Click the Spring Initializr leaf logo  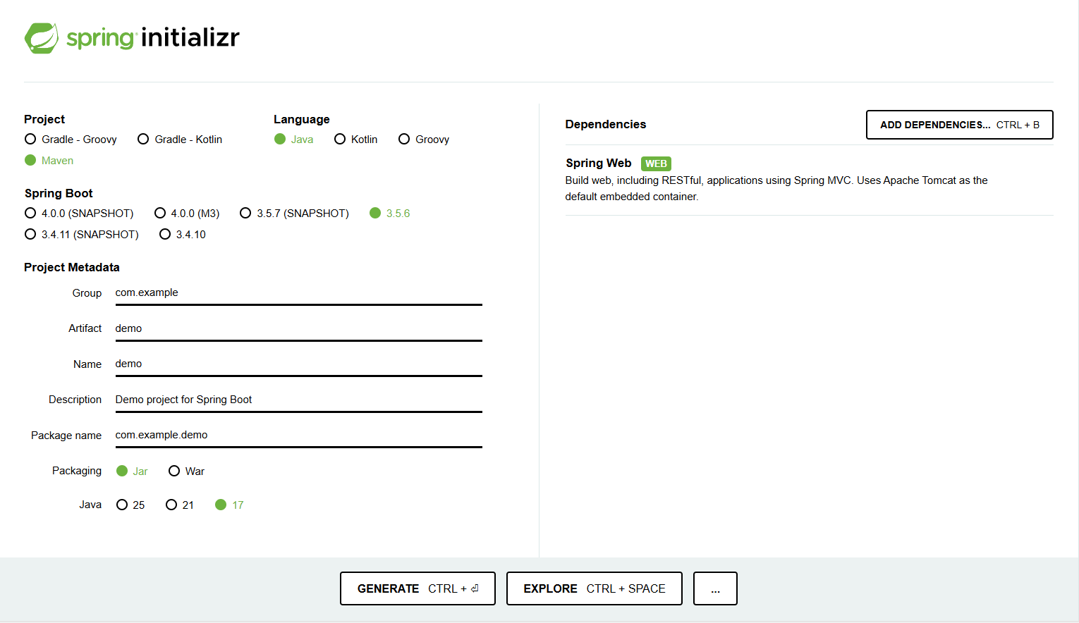(42, 38)
